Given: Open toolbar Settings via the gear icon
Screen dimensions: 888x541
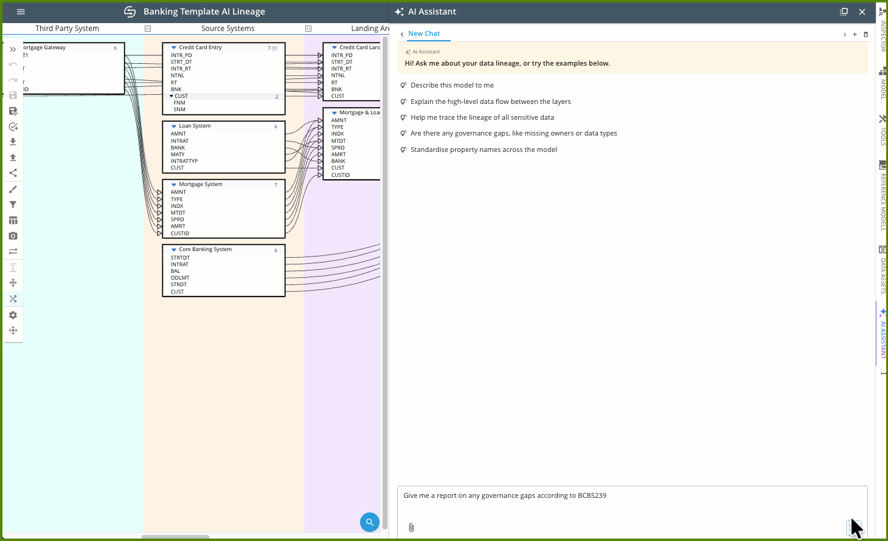Looking at the screenshot, I should click(13, 315).
